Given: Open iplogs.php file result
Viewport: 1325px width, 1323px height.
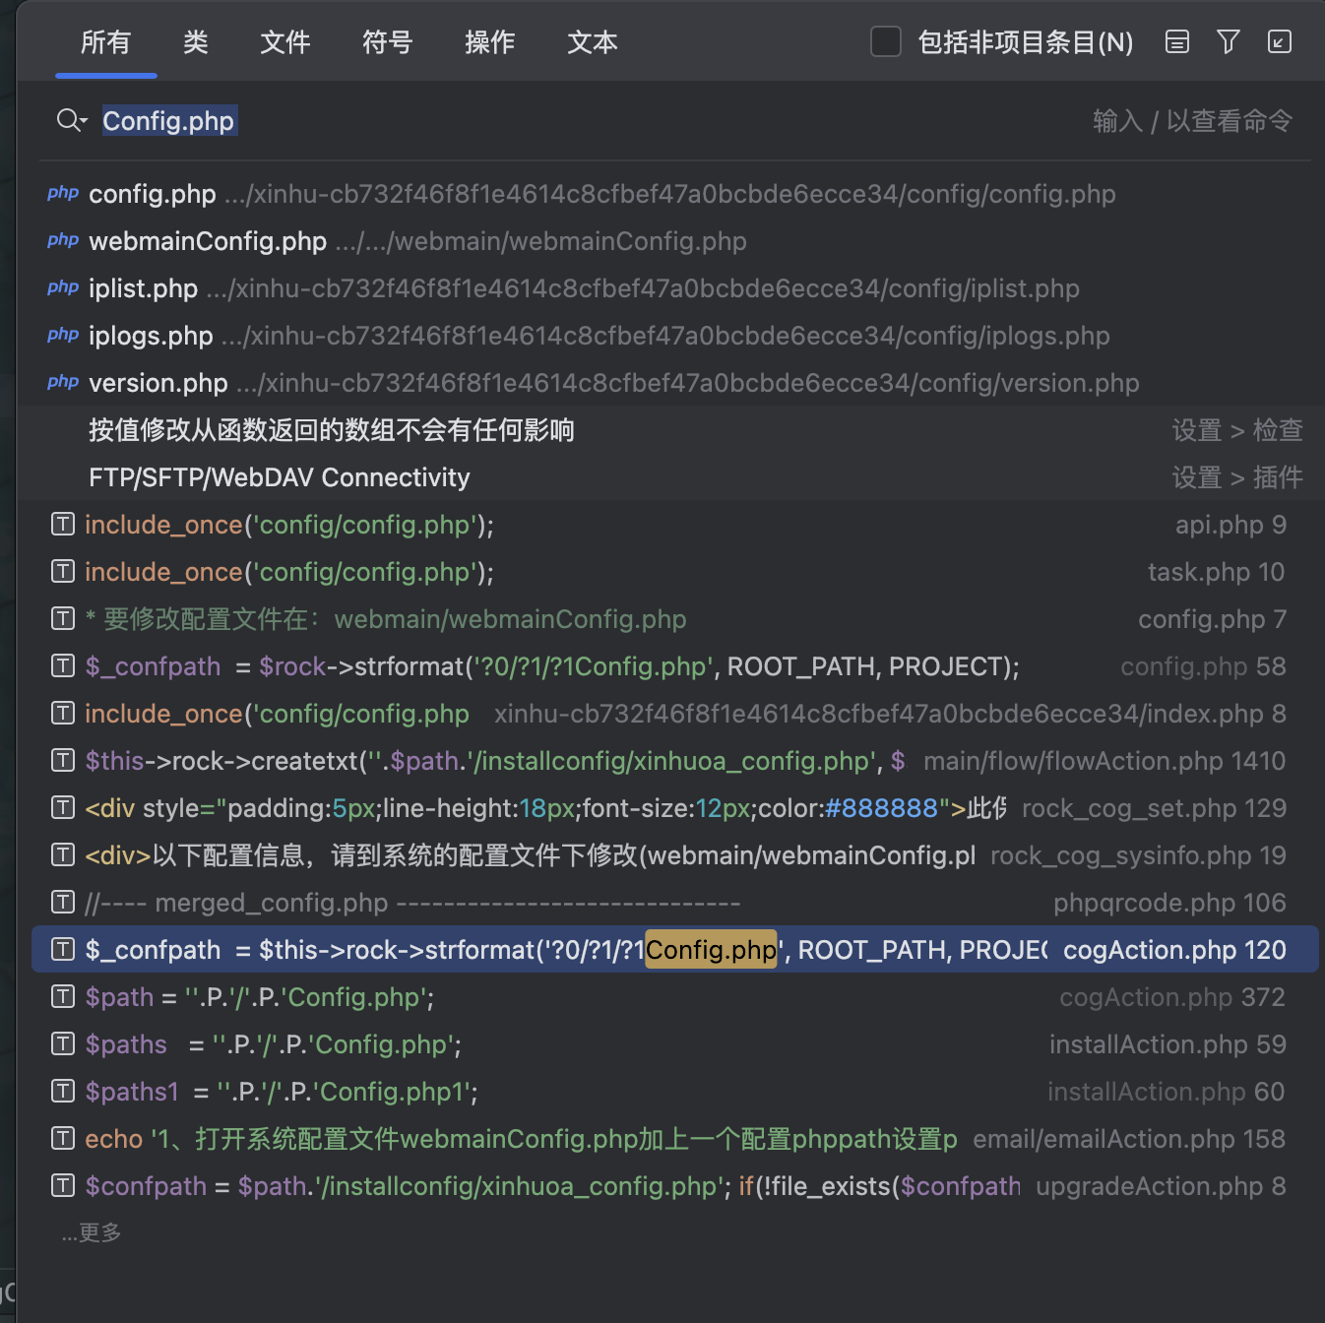Looking at the screenshot, I should [675, 336].
